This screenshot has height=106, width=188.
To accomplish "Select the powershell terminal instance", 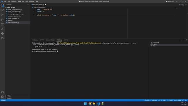I will [169, 43].
